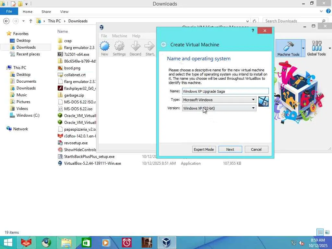332x249 pixels.
Task: Click the Name column header
Action: [63, 31]
